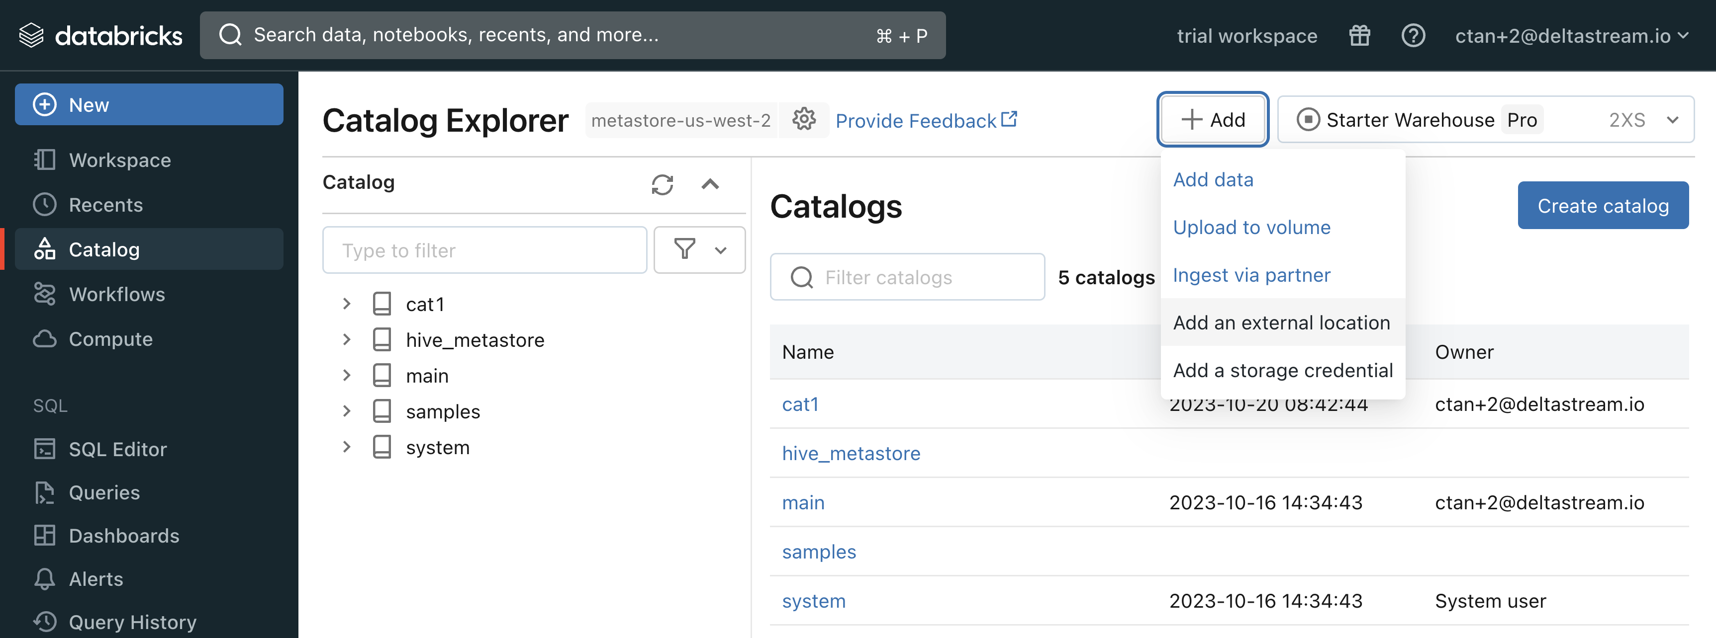Click the trial workspace label
The width and height of the screenshot is (1716, 638).
pos(1247,36)
